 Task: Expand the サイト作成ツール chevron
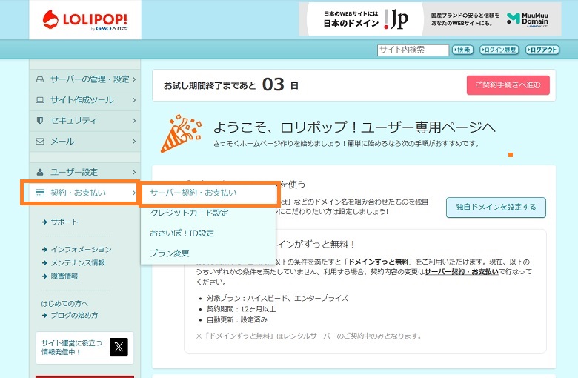point(134,100)
